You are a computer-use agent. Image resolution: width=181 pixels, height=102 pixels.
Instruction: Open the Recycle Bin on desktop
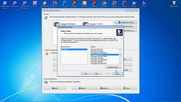[174, 4]
